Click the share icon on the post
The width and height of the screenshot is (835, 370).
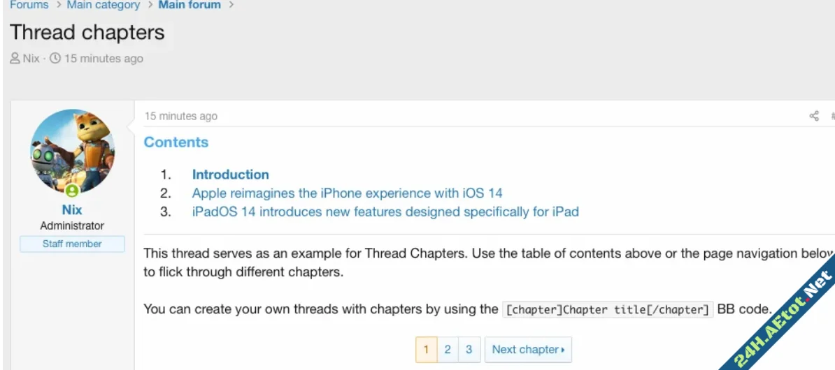[814, 116]
